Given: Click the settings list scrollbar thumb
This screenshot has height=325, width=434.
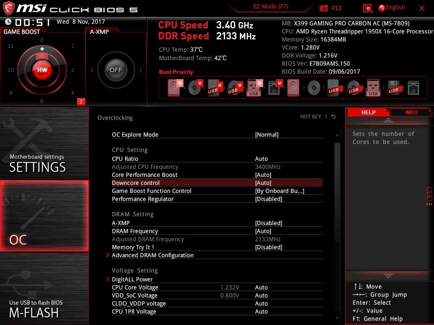Looking at the screenshot, I should pos(337,192).
